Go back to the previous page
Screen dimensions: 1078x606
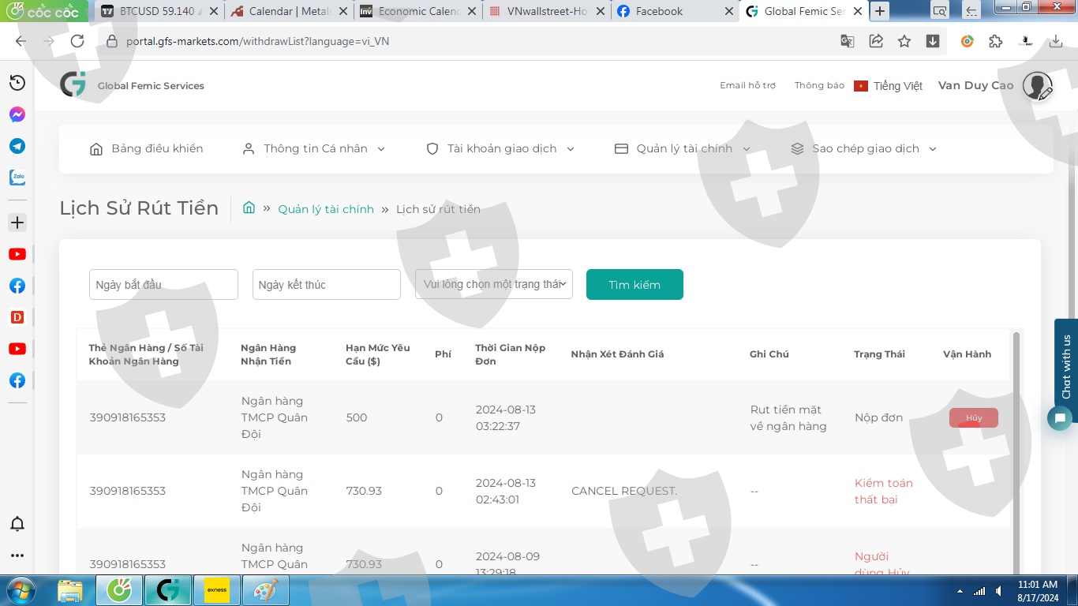click(21, 41)
